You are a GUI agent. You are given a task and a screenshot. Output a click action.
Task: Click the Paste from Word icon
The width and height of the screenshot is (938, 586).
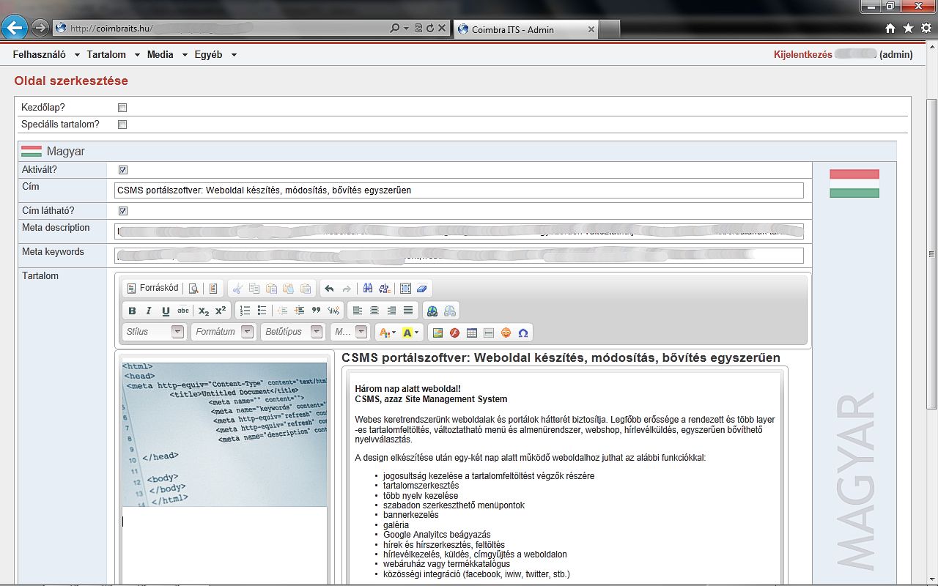click(x=306, y=289)
